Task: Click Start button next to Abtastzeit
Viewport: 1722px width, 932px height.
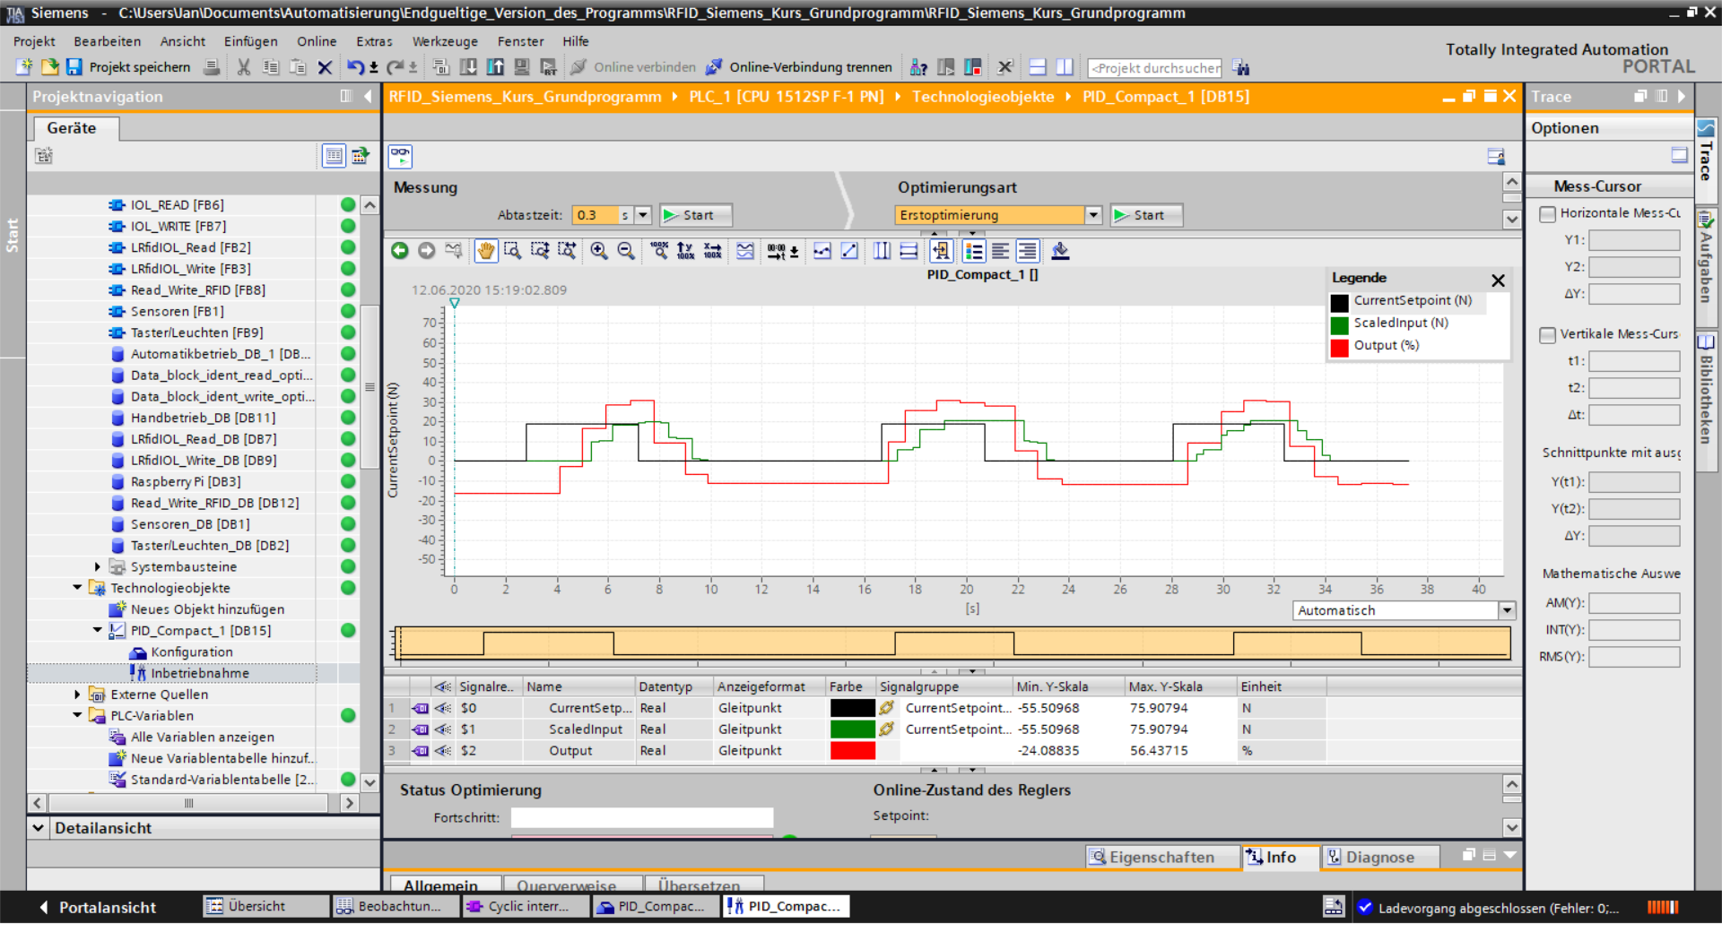Action: point(695,215)
